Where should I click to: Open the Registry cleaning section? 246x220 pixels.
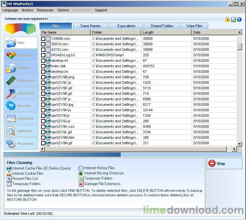click(21, 68)
